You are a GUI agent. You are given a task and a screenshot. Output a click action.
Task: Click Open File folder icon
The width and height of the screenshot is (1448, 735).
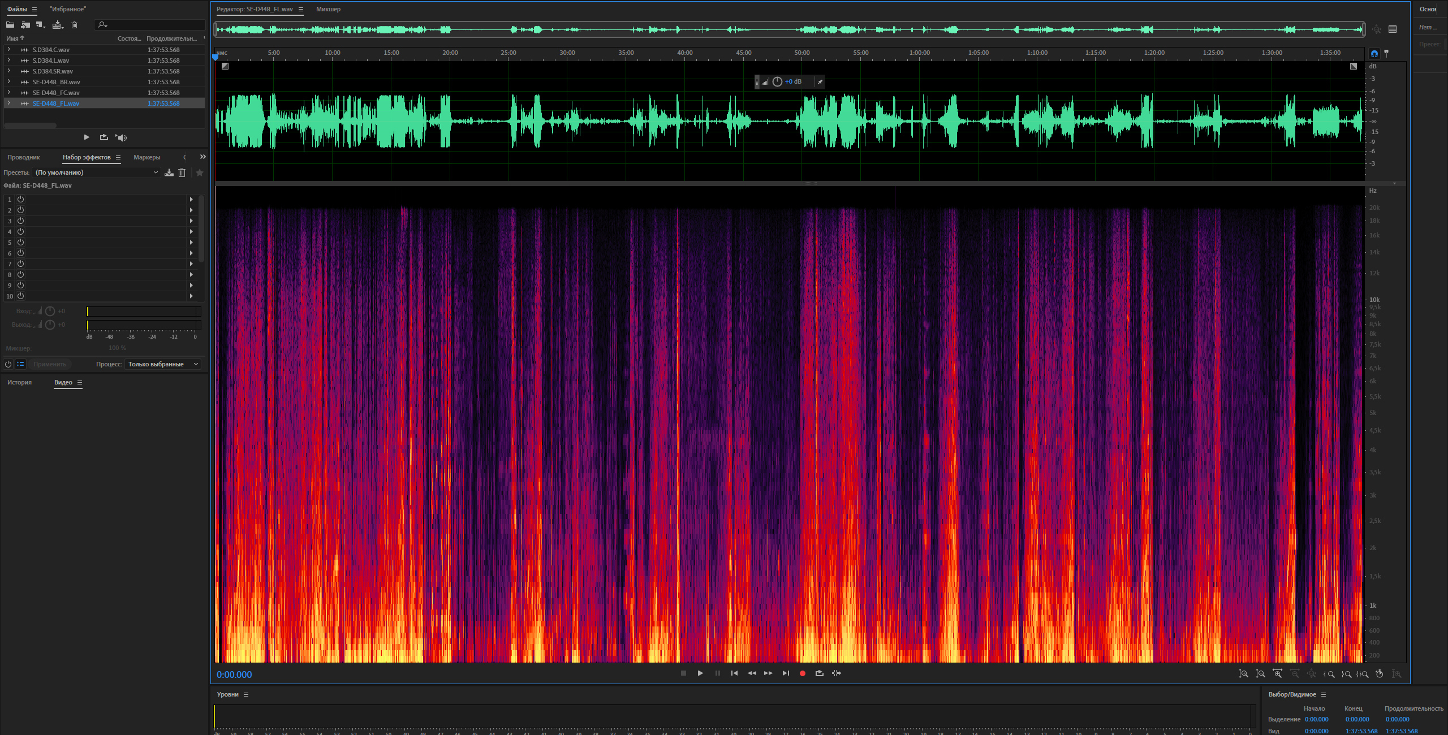click(x=10, y=25)
